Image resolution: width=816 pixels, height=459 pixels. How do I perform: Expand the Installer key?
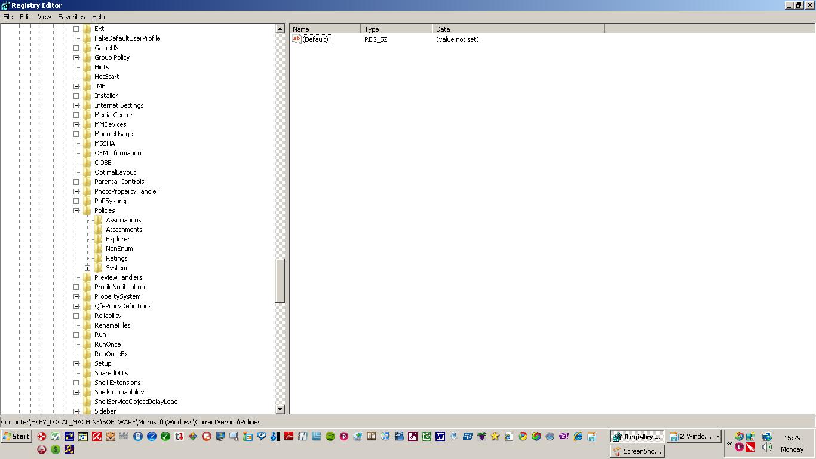[x=76, y=96]
